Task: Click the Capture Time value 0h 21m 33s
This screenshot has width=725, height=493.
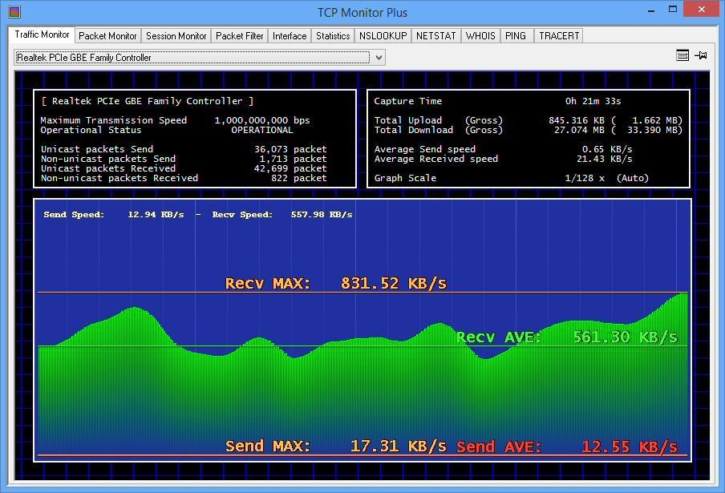Action: coord(593,101)
